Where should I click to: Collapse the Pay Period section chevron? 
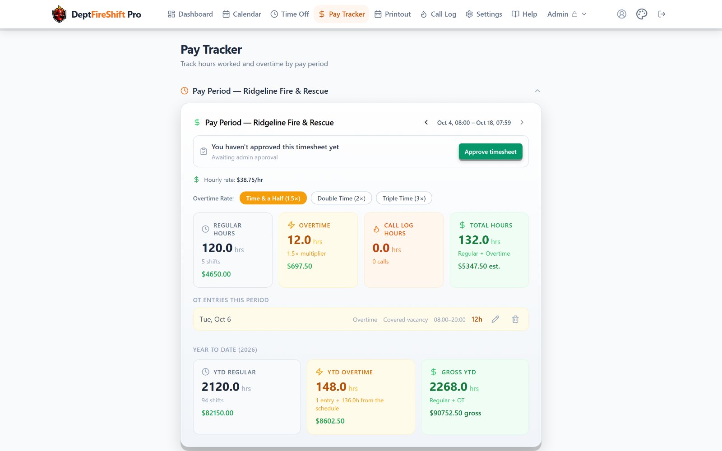pyautogui.click(x=537, y=91)
